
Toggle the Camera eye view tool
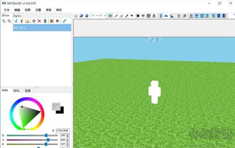coord(110,16)
